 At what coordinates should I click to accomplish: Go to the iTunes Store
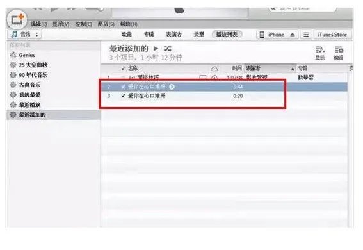pos(332,35)
